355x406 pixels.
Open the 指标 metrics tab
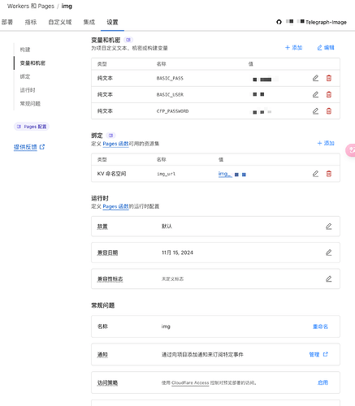[31, 22]
